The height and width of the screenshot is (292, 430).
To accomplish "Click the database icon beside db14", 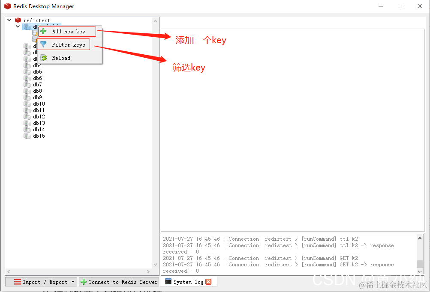I will [x=27, y=130].
